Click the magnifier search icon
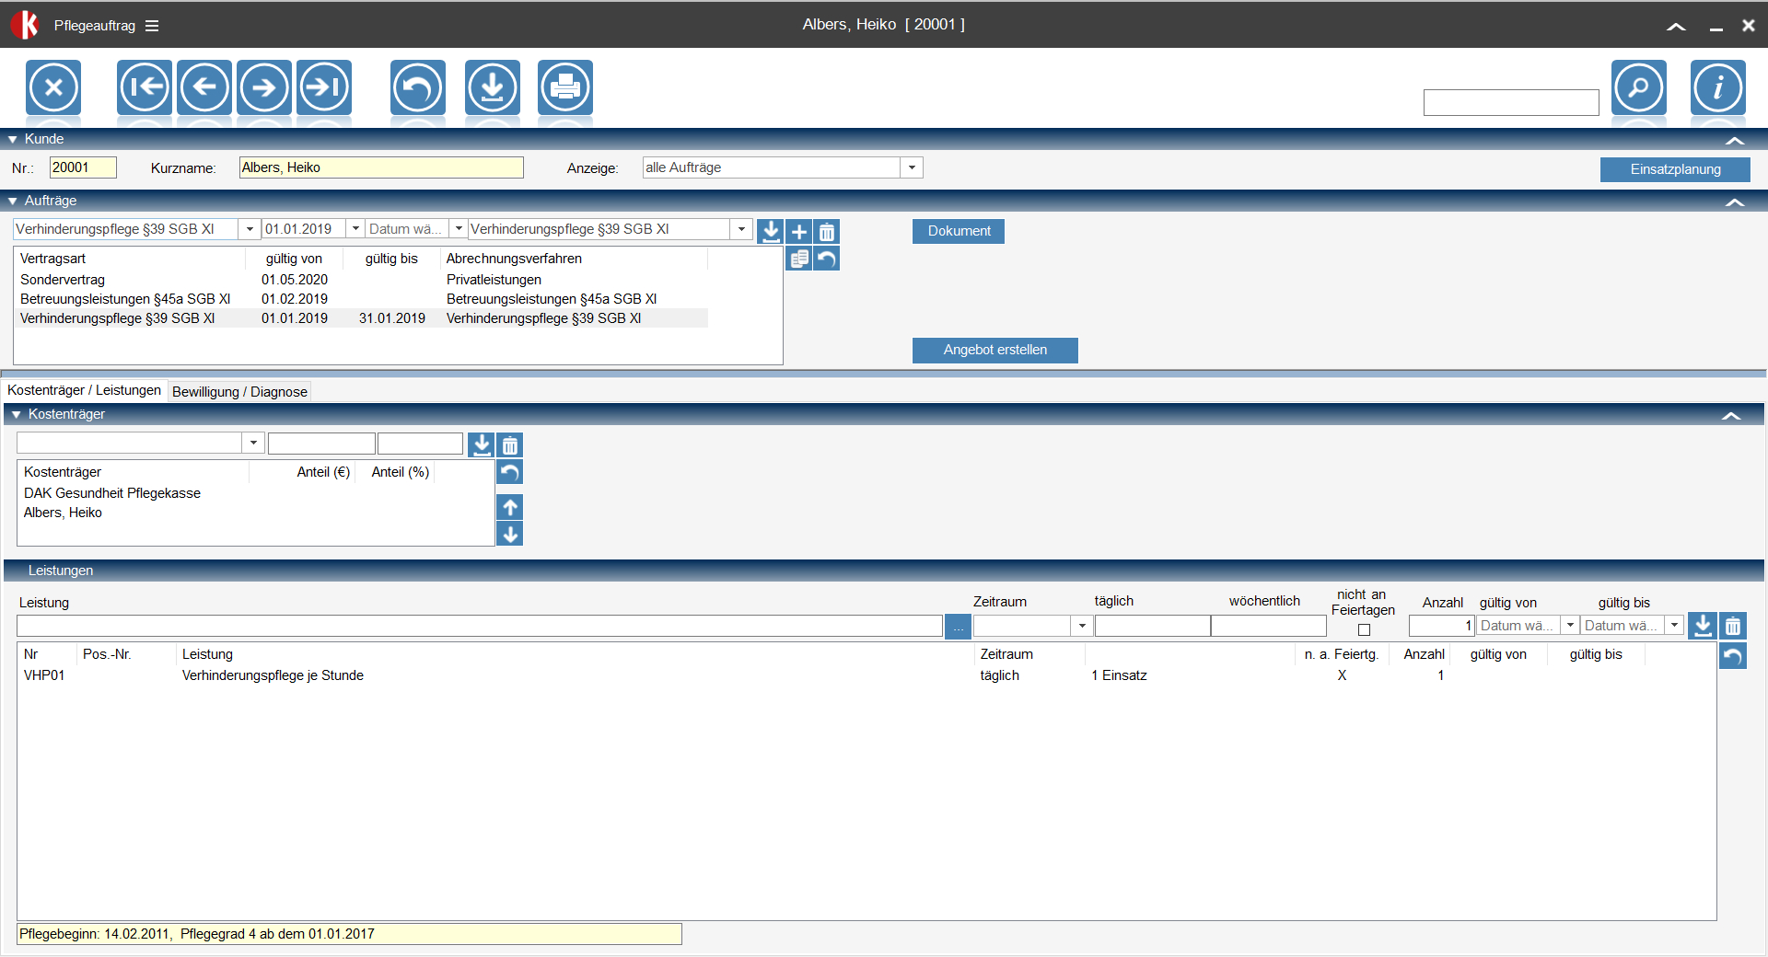The height and width of the screenshot is (957, 1768). click(x=1639, y=87)
